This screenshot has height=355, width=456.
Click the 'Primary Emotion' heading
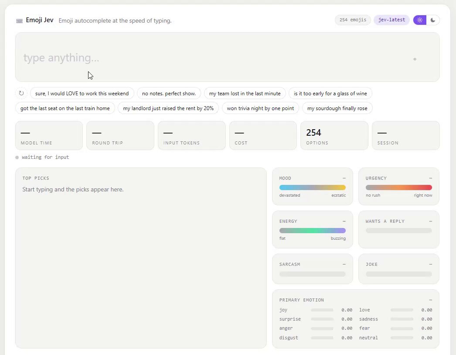pos(302,300)
